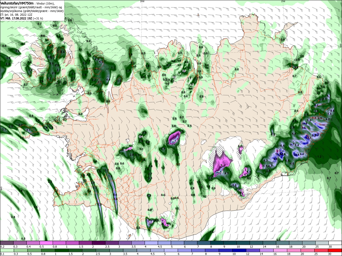Click the '15W' longitude label

pos(283,1)
